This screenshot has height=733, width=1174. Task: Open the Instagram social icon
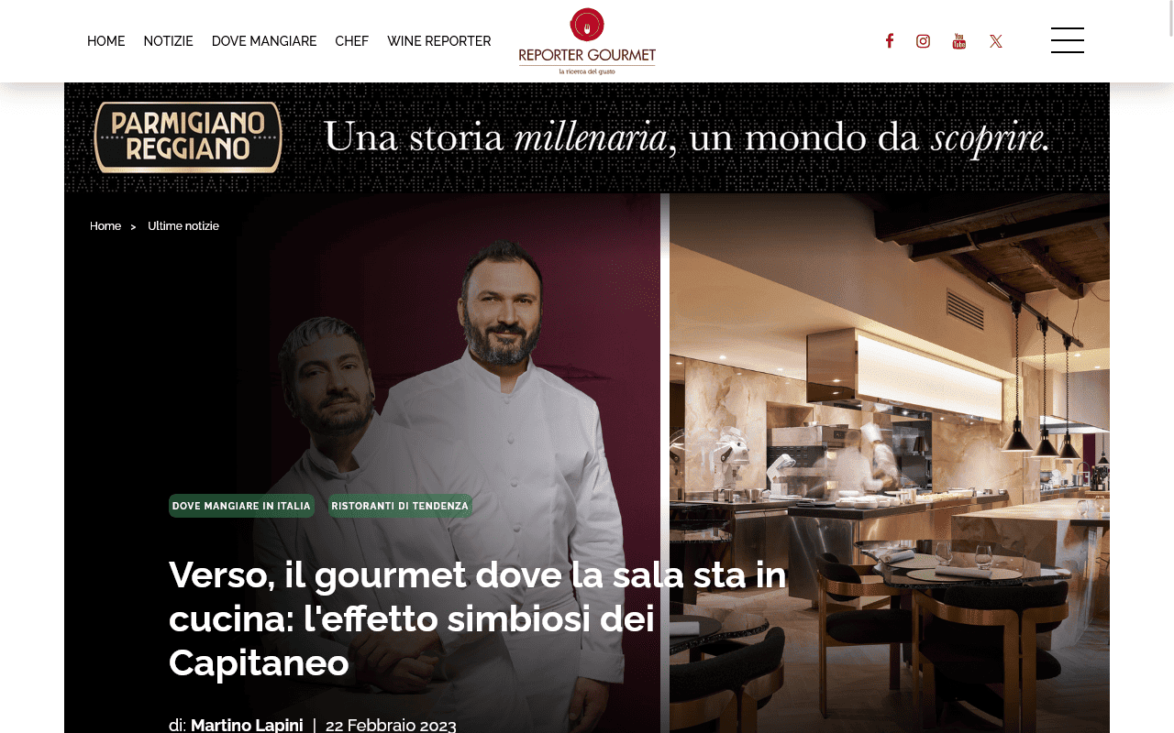(x=924, y=41)
